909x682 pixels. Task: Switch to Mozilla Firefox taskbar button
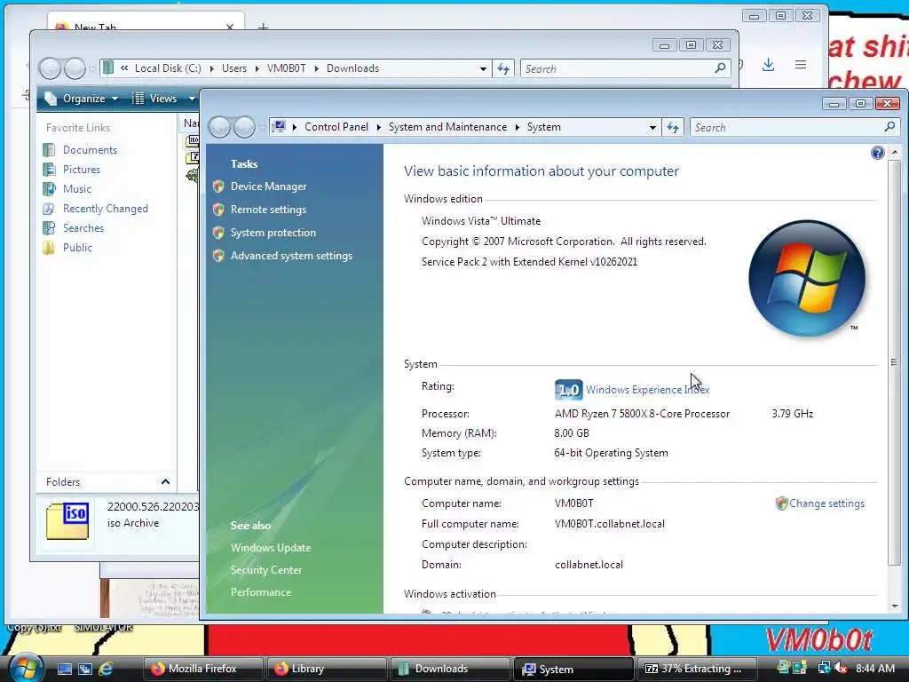tap(203, 669)
